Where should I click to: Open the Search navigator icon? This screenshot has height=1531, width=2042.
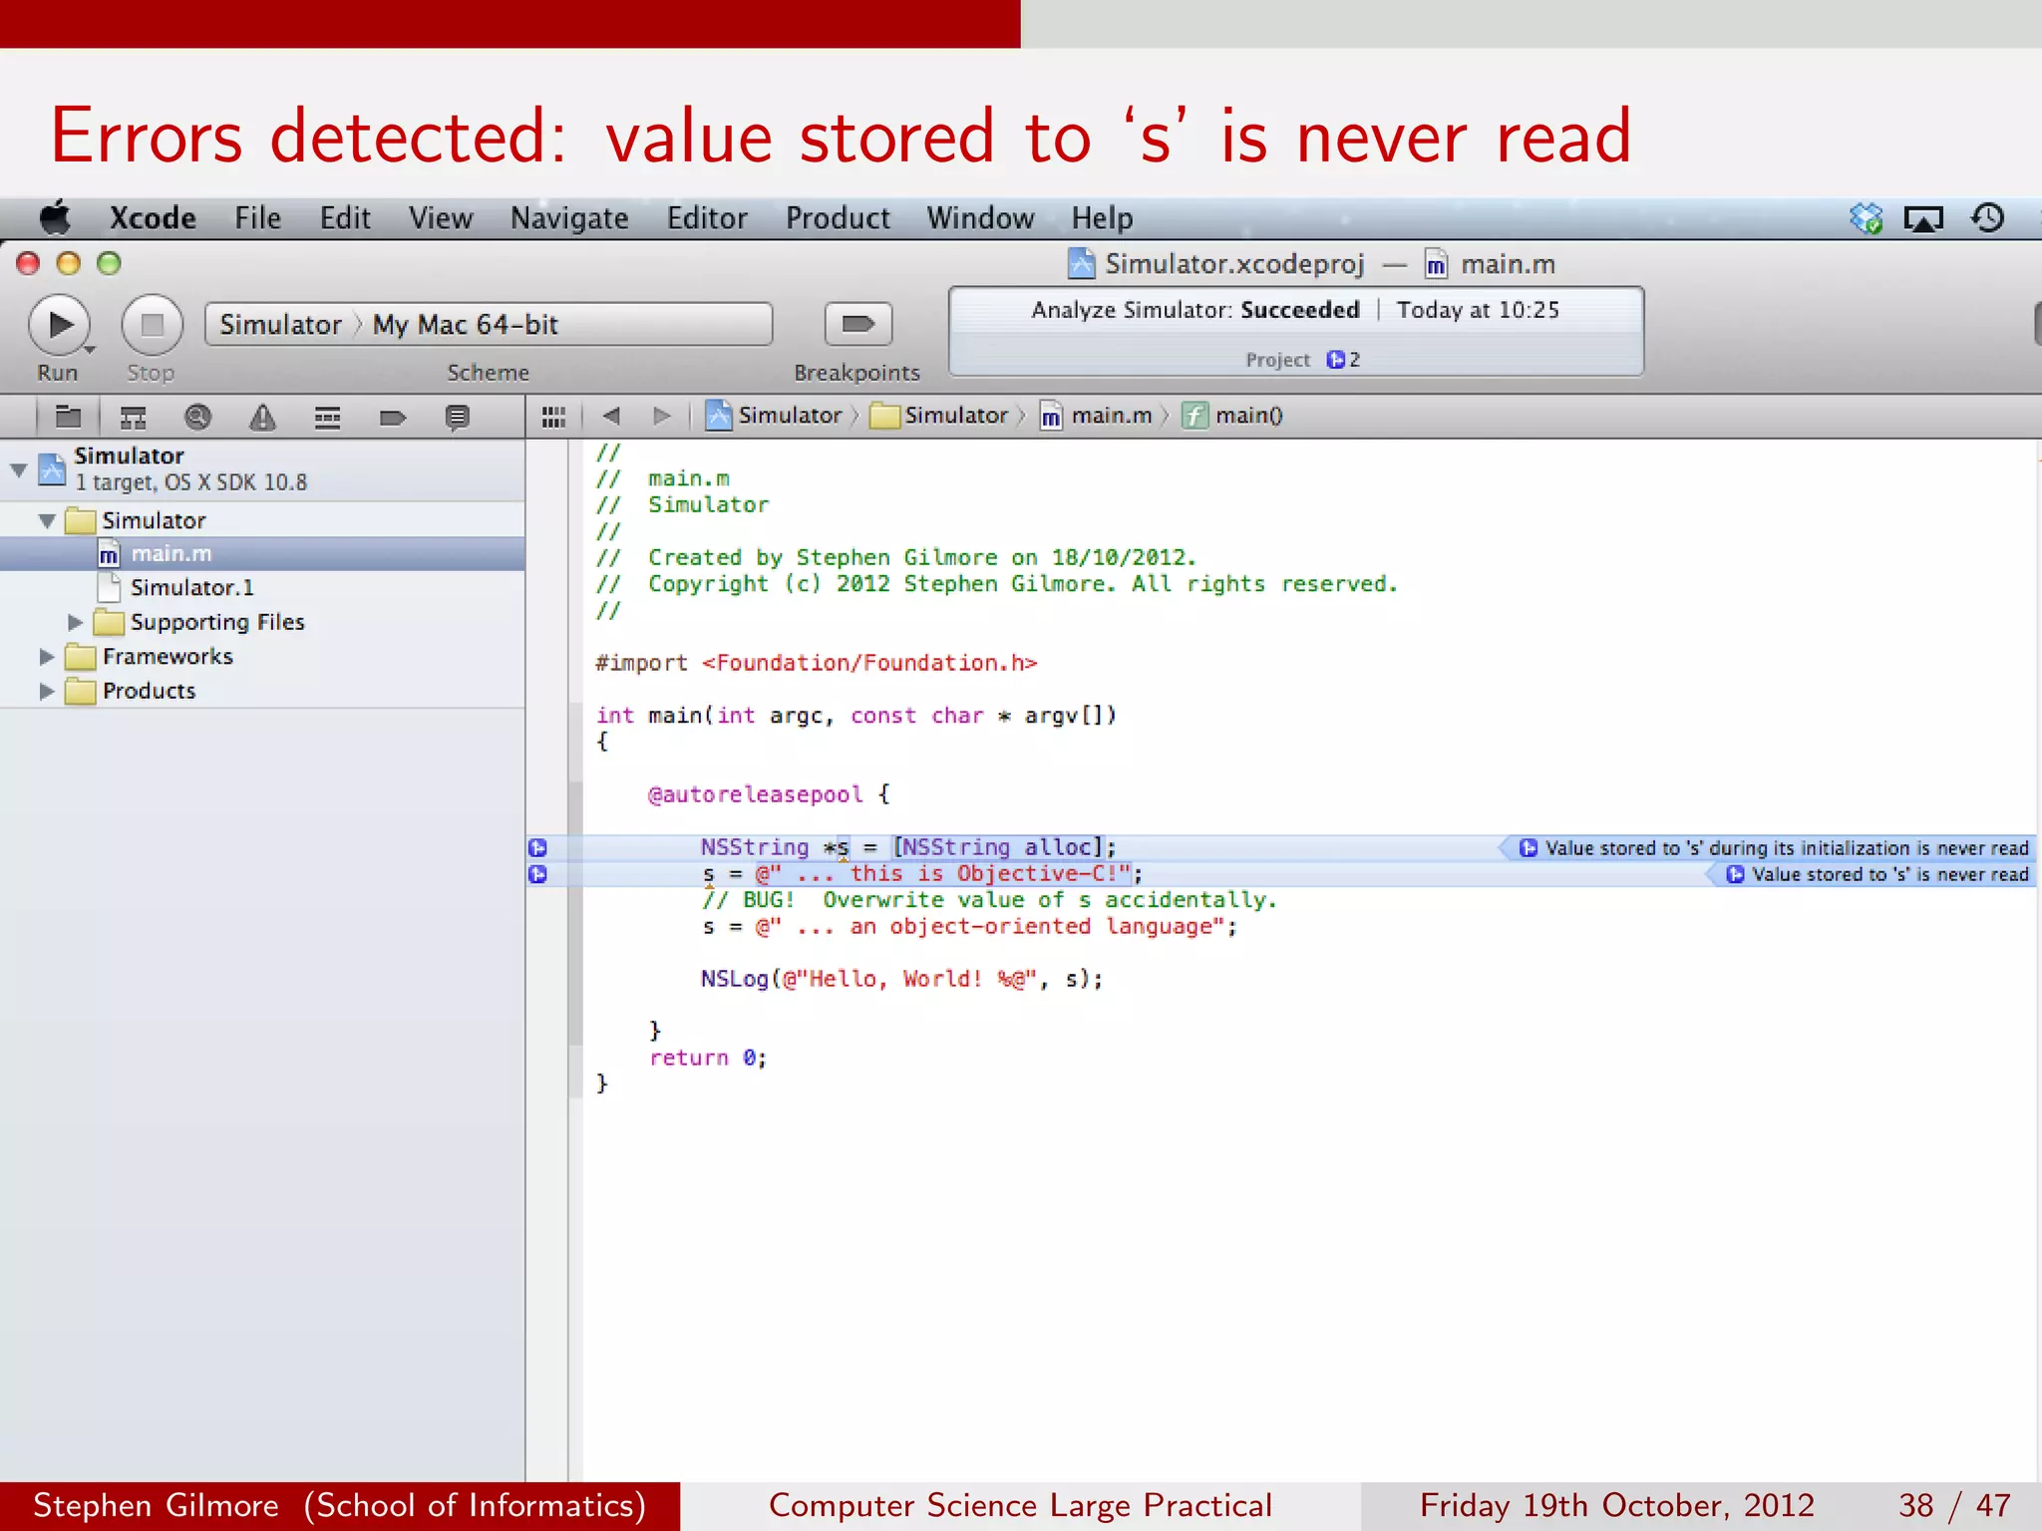pyautogui.click(x=197, y=417)
